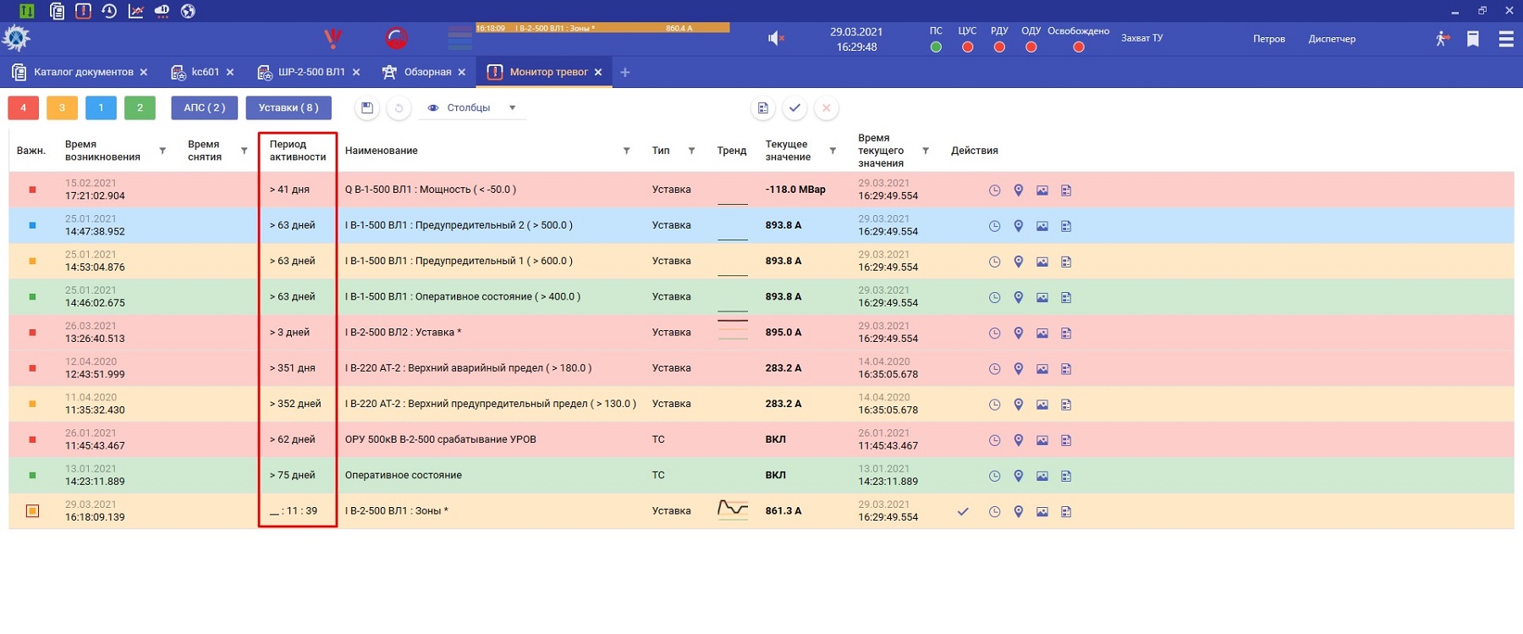Expand the Столбцы columns dropdown
Screen dimensions: 1523x634
pyautogui.click(x=512, y=108)
